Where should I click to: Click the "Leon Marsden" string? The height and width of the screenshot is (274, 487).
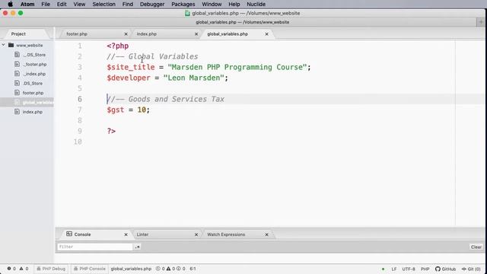tap(193, 78)
